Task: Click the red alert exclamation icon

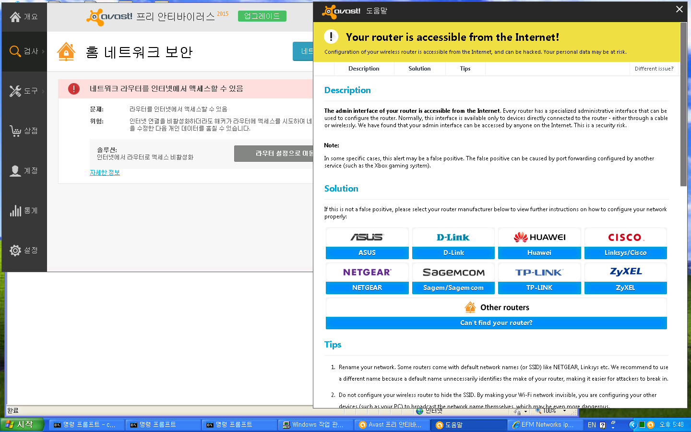Action: (74, 89)
